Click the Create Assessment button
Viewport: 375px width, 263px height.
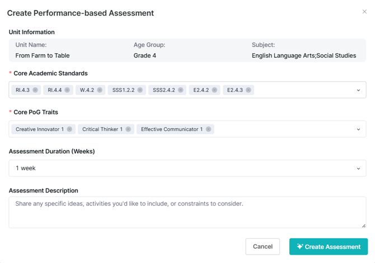pyautogui.click(x=328, y=247)
